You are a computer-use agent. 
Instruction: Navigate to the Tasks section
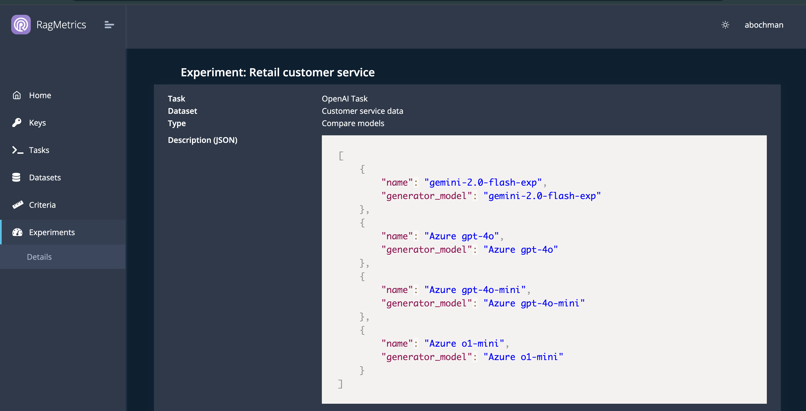39,150
